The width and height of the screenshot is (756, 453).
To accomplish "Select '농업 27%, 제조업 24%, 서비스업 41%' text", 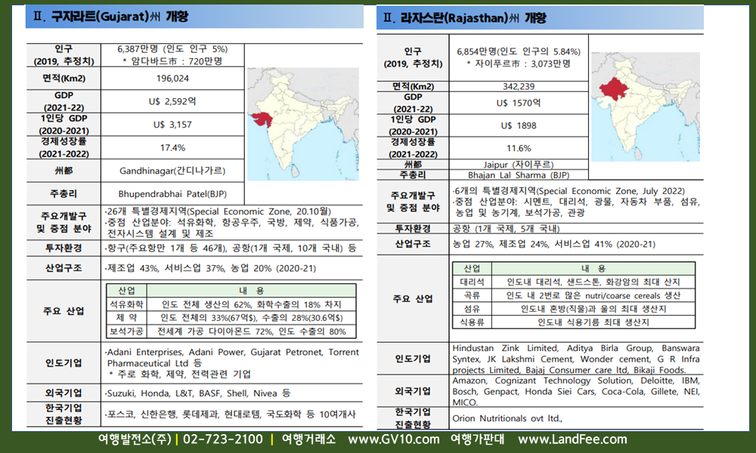I will click(554, 244).
